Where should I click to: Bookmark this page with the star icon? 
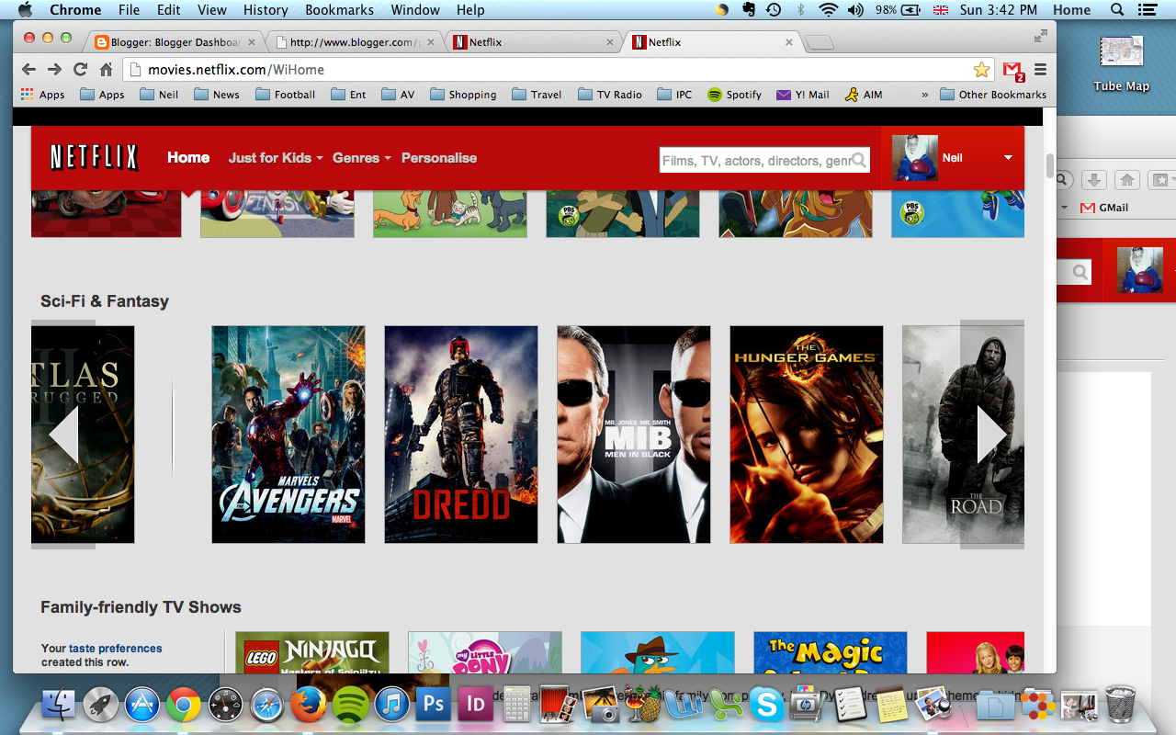(x=981, y=70)
